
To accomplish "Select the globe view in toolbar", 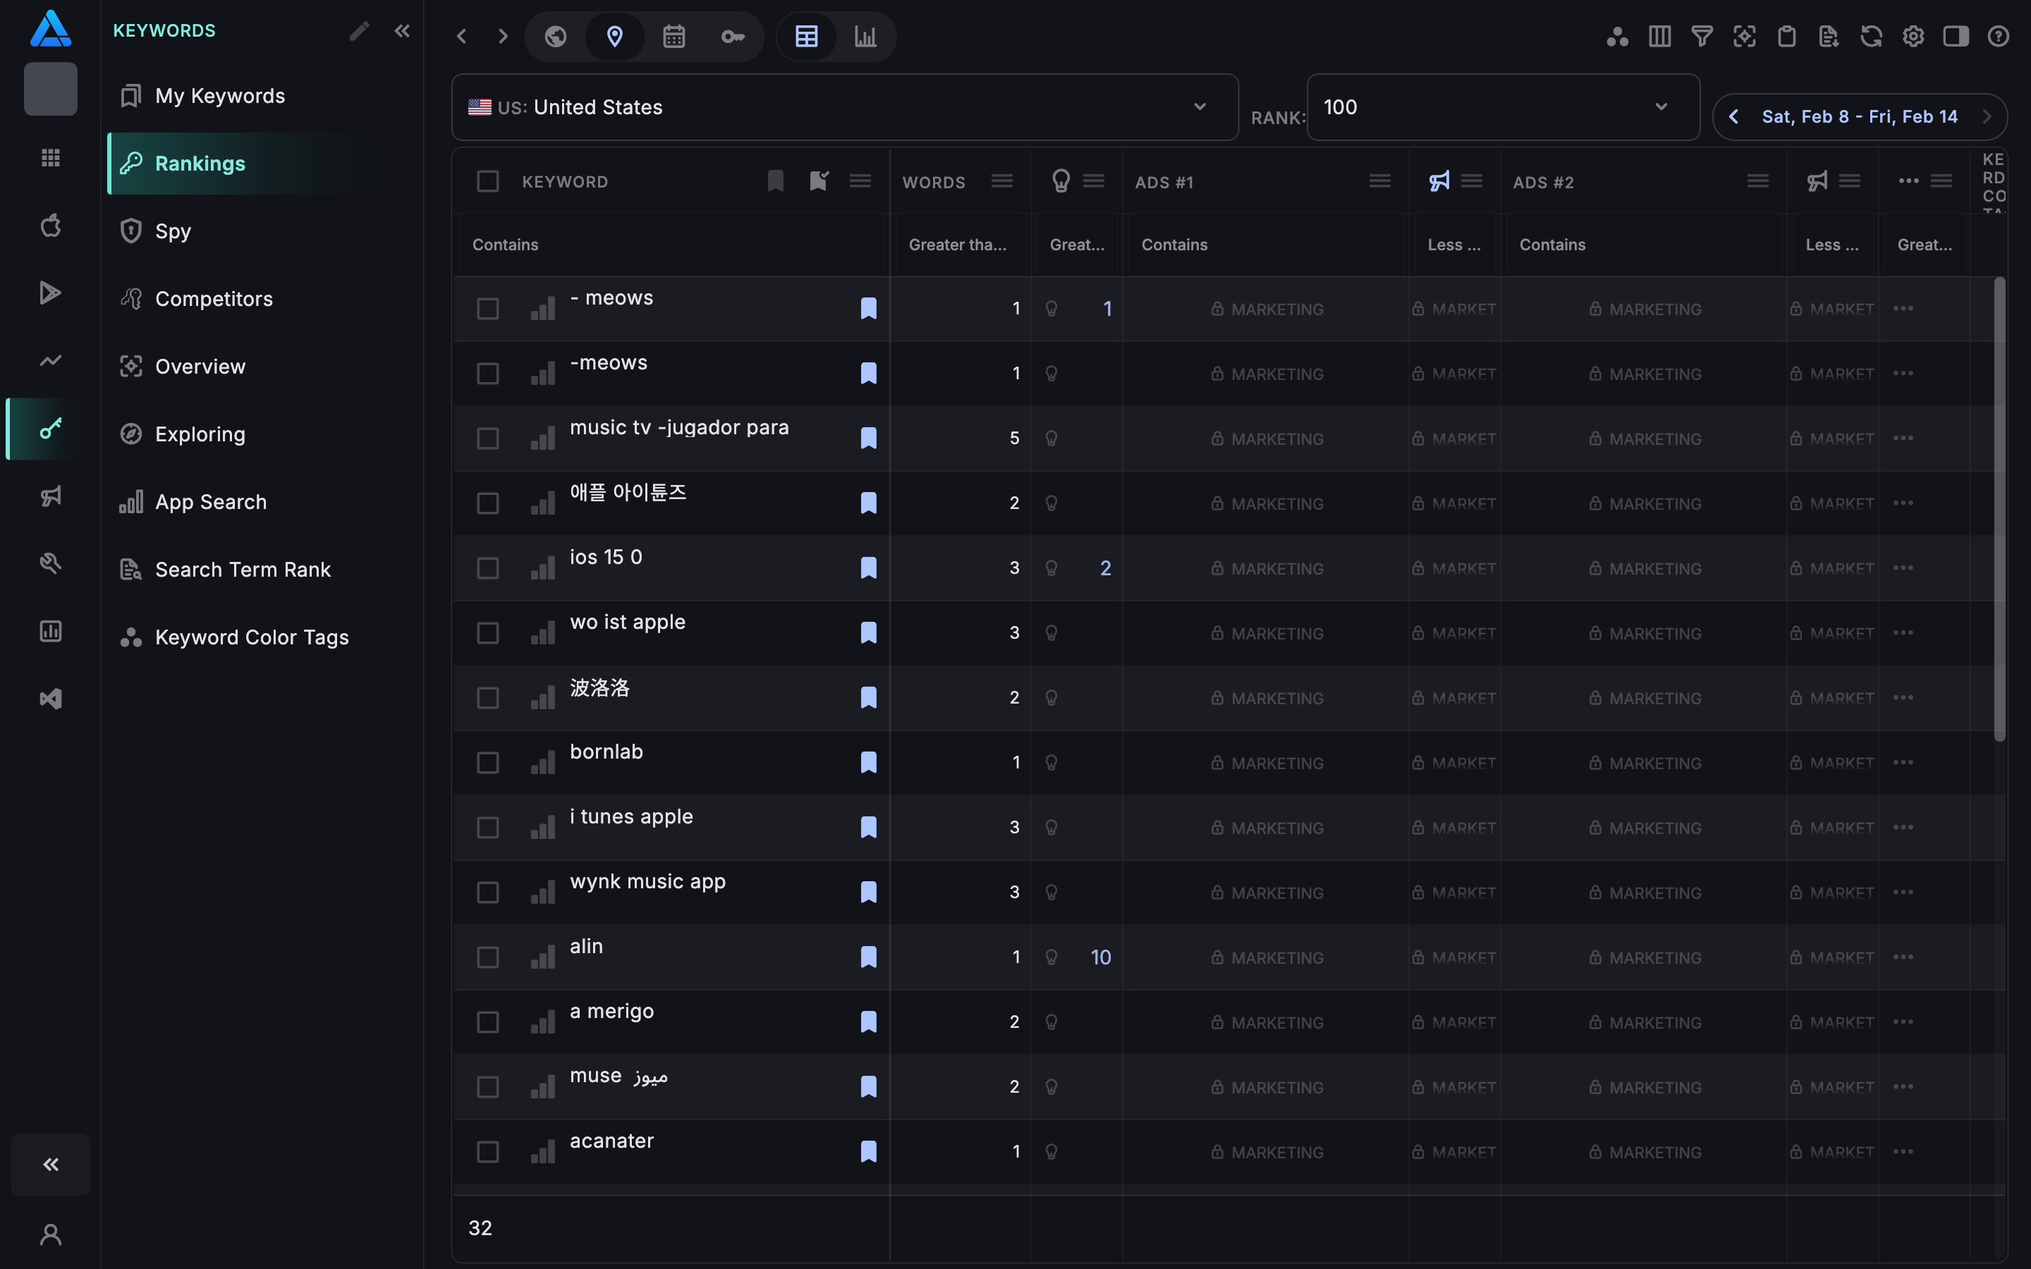I will pos(556,36).
